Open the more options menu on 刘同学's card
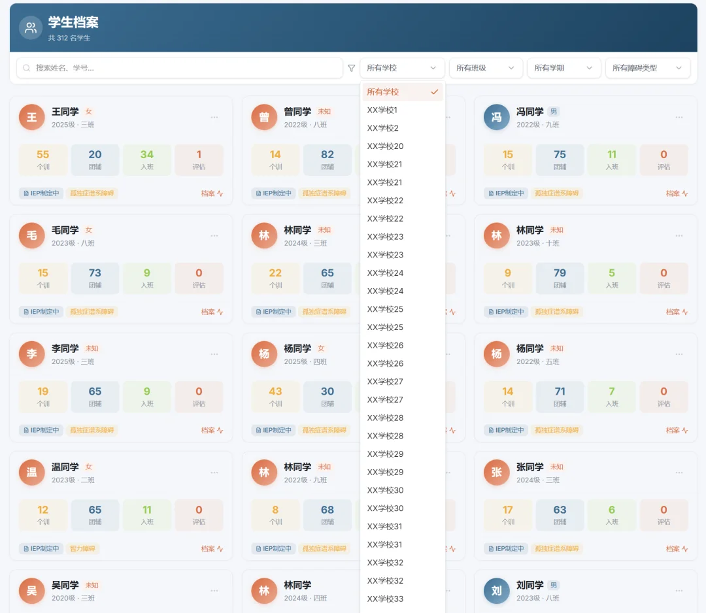 click(x=679, y=591)
